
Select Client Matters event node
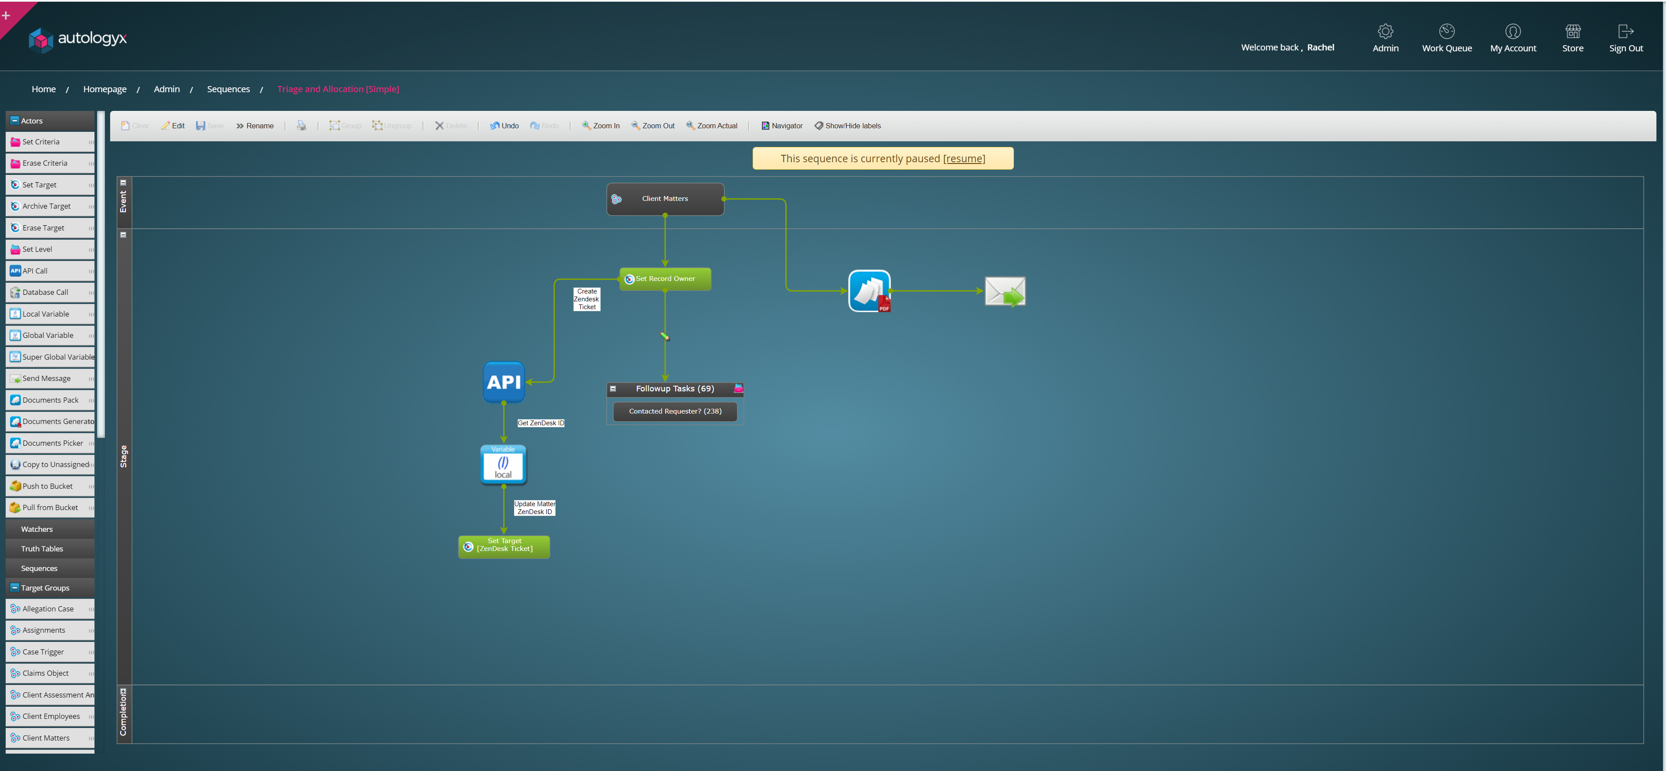point(665,199)
